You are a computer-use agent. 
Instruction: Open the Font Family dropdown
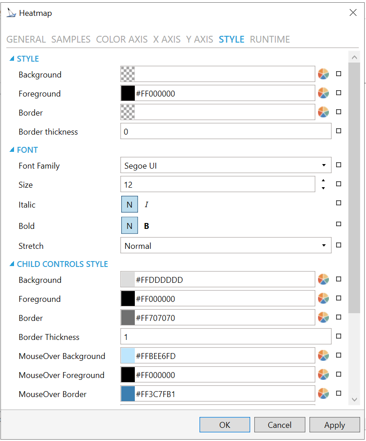[324, 165]
